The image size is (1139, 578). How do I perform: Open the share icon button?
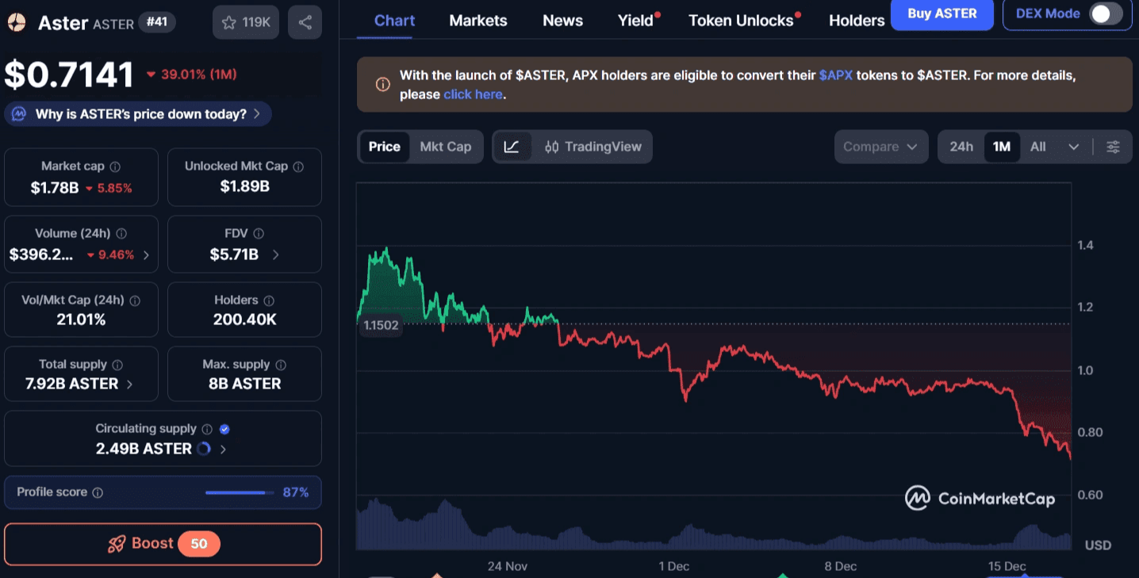tap(305, 22)
